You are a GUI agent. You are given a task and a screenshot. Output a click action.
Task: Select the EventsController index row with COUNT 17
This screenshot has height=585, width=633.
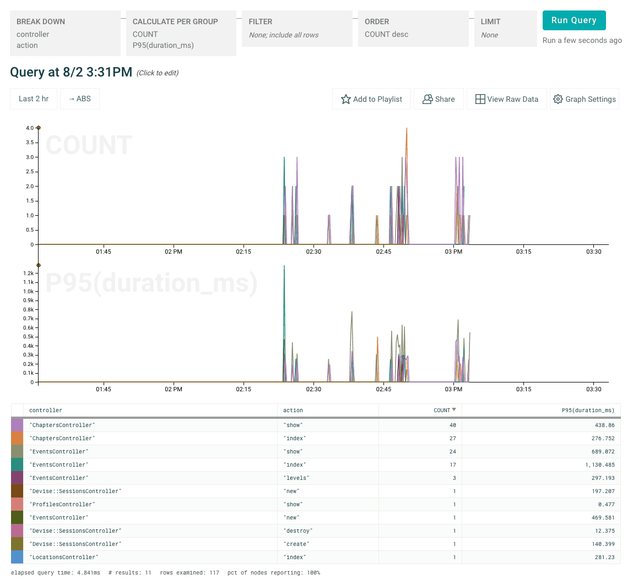point(220,464)
